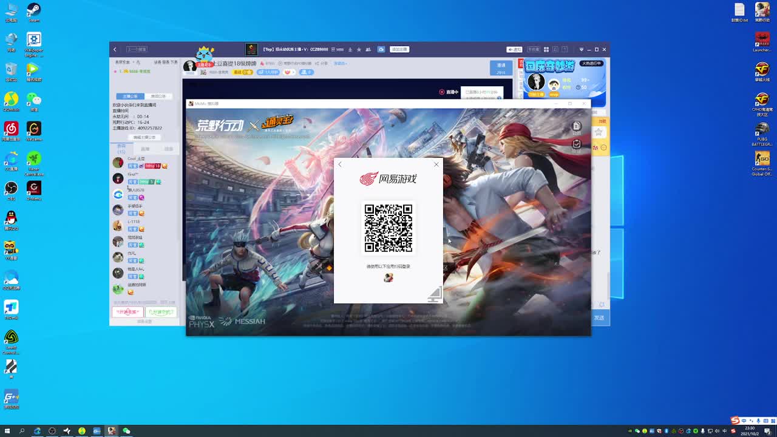The image size is (777, 437).
Task: Open the PUBG BATTLEGROUNDS desktop shortcut
Action: (762, 133)
